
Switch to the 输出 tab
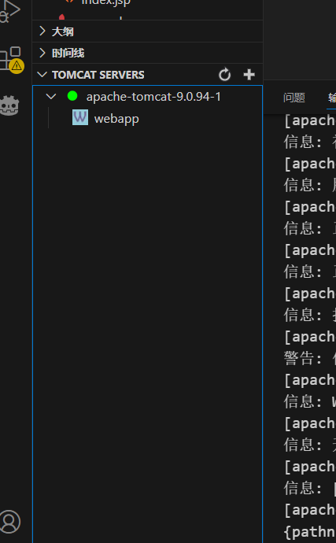pos(332,98)
